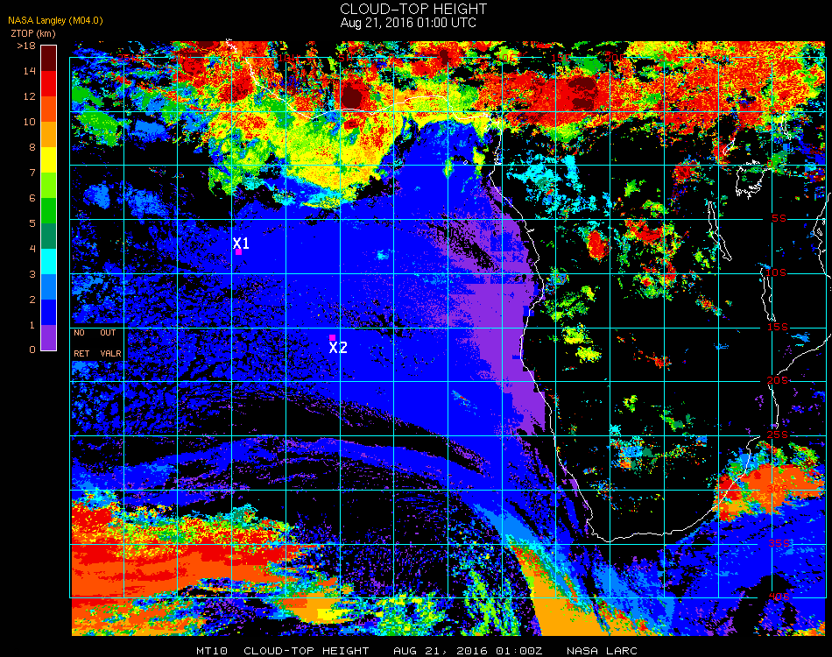
Task: Pick the light blue swatch between 2 and 3
Action: [48, 287]
